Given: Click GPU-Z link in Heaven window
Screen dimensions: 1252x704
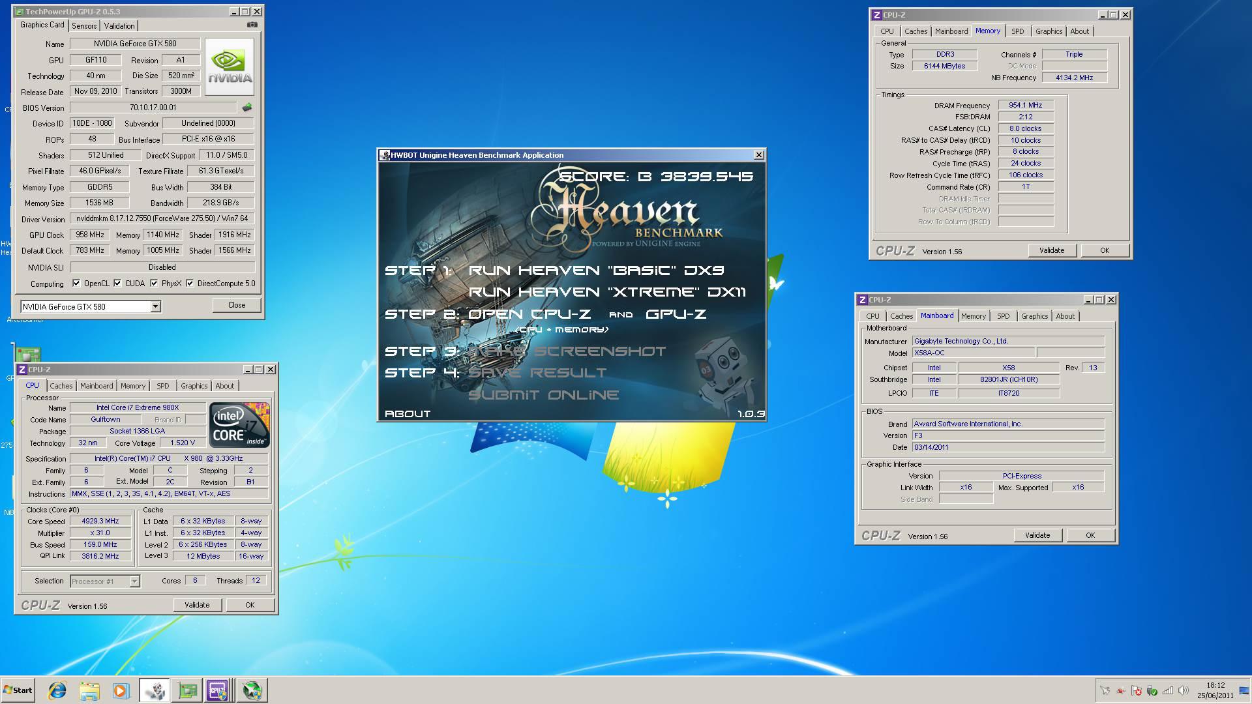Looking at the screenshot, I should [x=676, y=314].
